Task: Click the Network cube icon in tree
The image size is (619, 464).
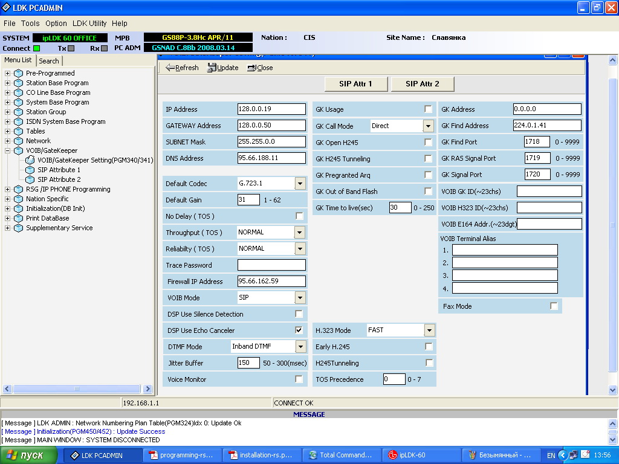Action: (x=18, y=141)
